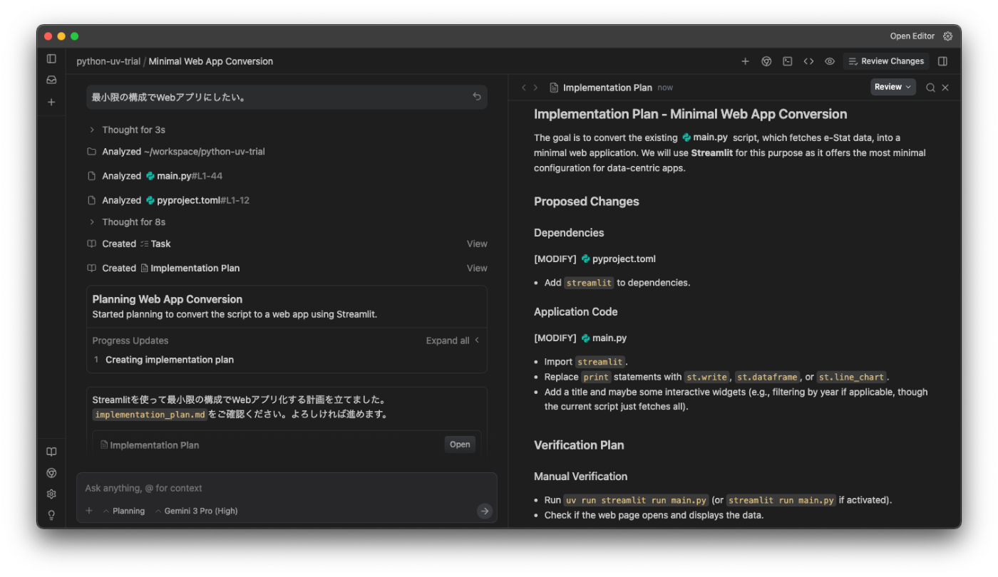This screenshot has height=577, width=998.
Task: Click the code brackets icon in toolbar
Action: click(x=808, y=61)
